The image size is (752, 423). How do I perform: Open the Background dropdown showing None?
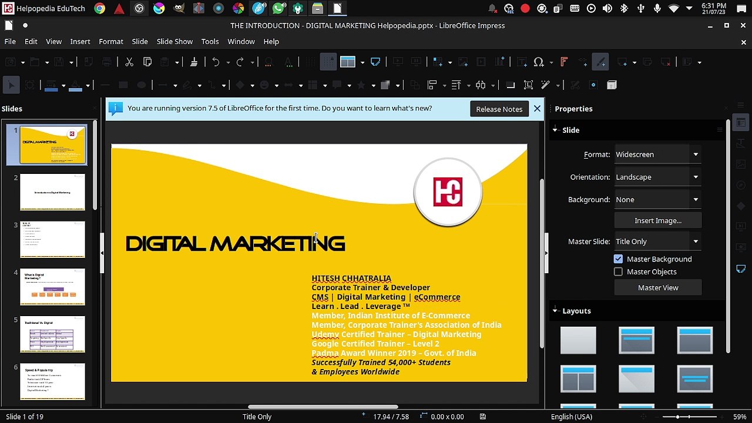(657, 200)
